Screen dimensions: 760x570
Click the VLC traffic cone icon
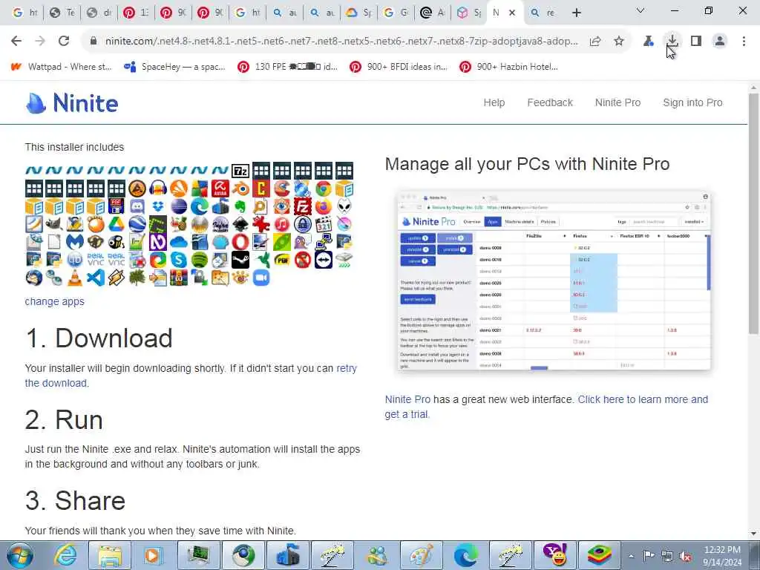(75, 278)
